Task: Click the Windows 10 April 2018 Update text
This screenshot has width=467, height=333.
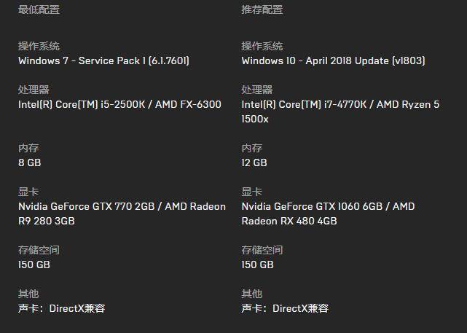Action: point(333,61)
